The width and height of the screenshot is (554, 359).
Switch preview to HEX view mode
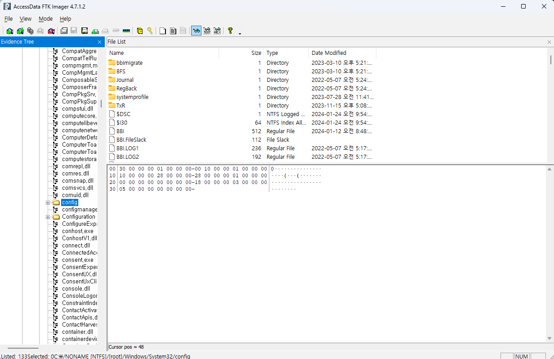click(217, 31)
